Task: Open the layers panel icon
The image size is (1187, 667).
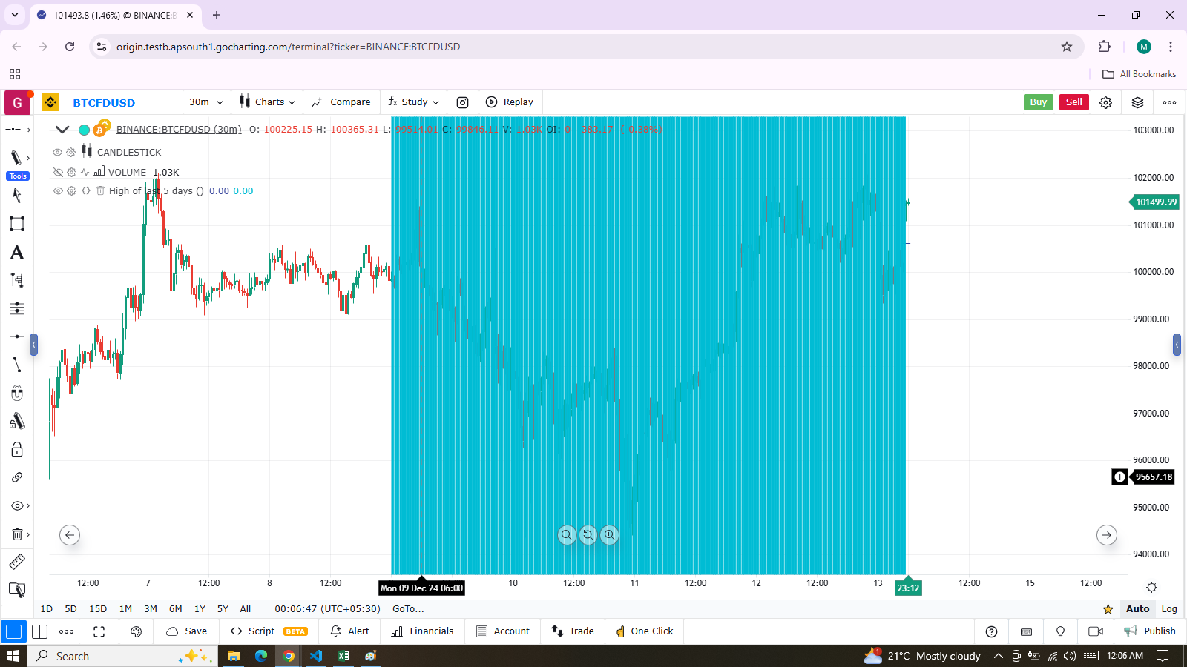Action: (x=1137, y=102)
